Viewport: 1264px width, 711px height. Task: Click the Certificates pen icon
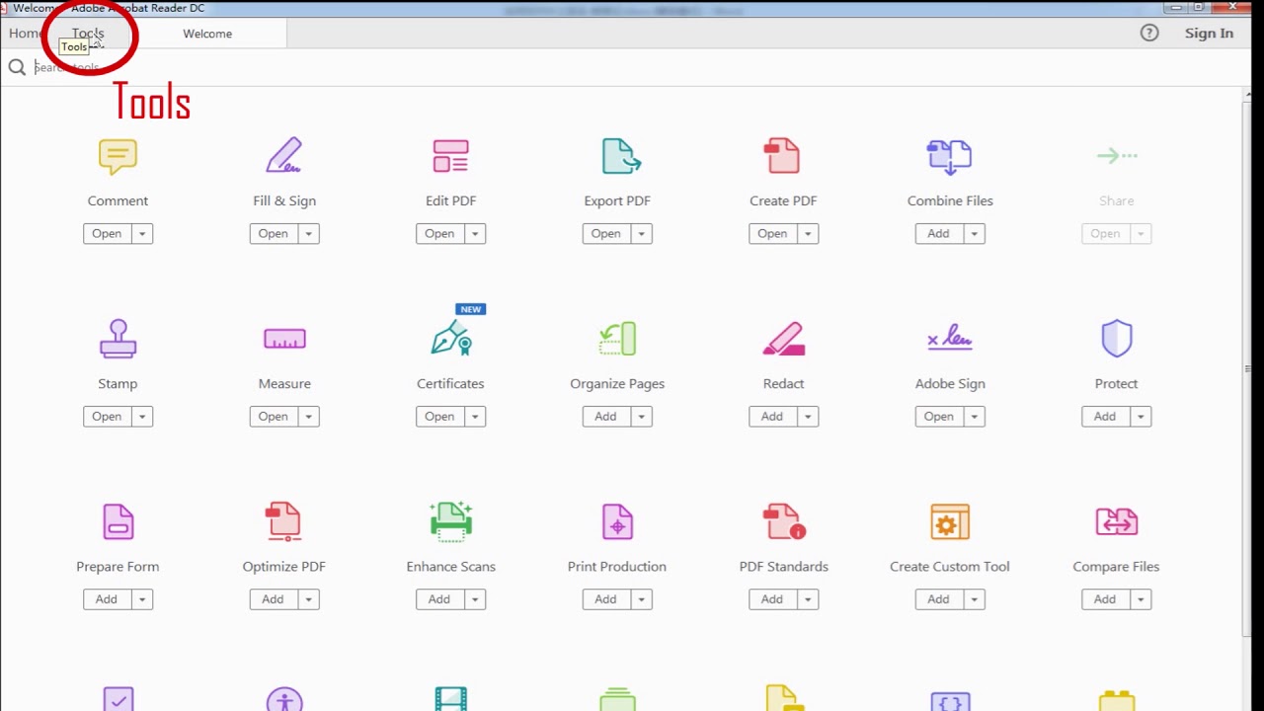[451, 339]
